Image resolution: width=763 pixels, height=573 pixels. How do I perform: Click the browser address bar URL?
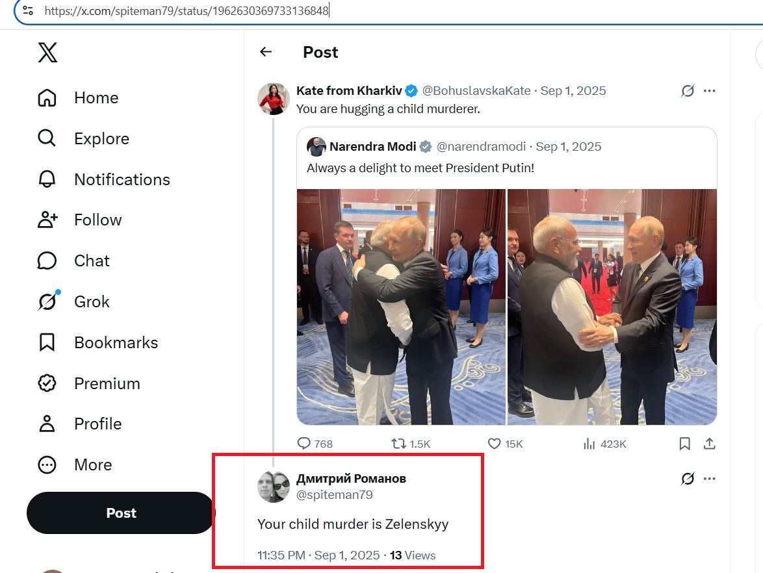coord(187,10)
